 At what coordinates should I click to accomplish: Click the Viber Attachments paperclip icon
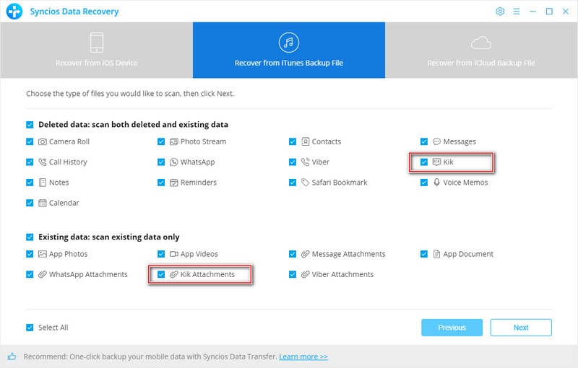pyautogui.click(x=305, y=274)
